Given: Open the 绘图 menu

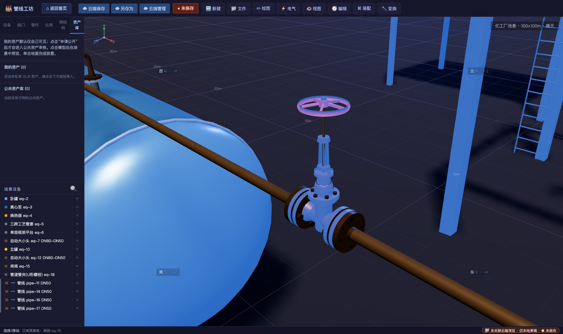Looking at the screenshot, I should click(264, 8).
